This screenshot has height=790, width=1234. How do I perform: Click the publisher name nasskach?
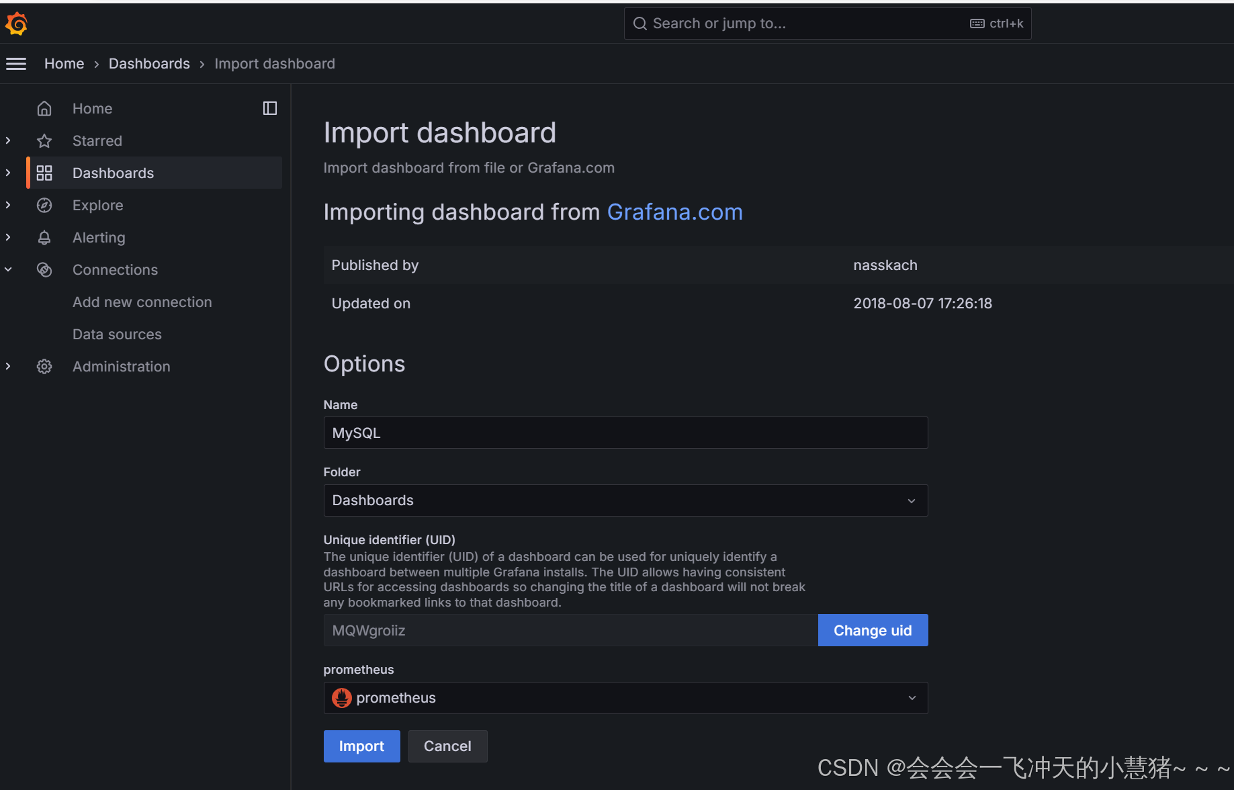[885, 265]
